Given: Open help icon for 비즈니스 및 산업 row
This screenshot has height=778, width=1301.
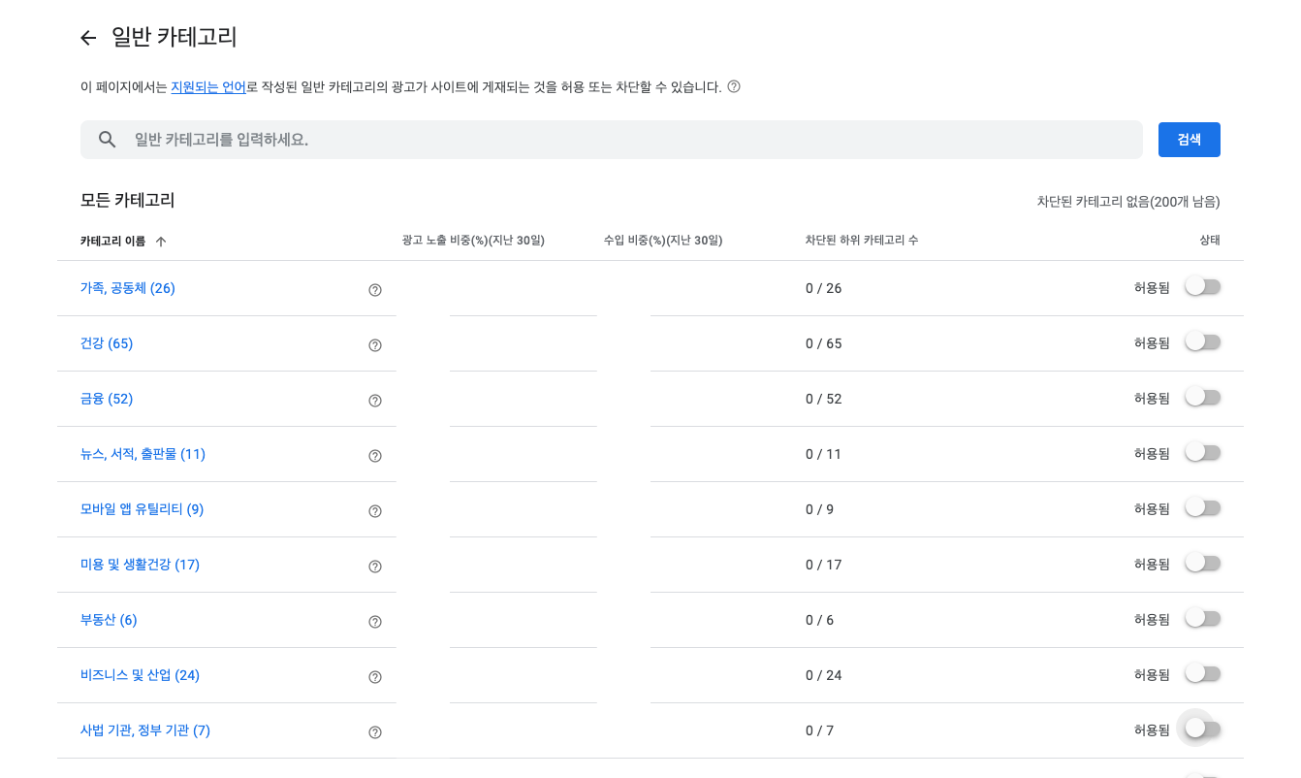Looking at the screenshot, I should (x=375, y=676).
